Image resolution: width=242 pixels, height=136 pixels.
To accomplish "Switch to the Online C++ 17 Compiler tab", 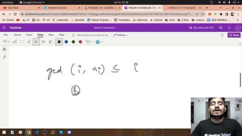I will (183, 8).
